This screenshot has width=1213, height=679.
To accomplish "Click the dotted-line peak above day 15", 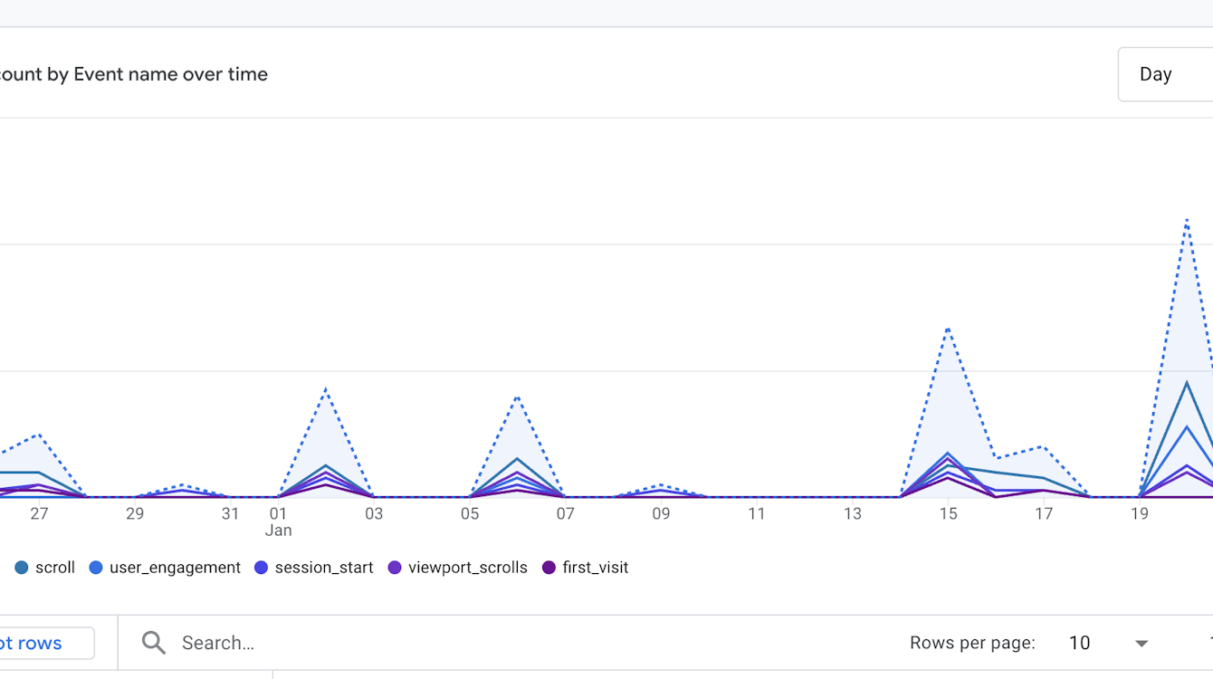I will [x=948, y=328].
